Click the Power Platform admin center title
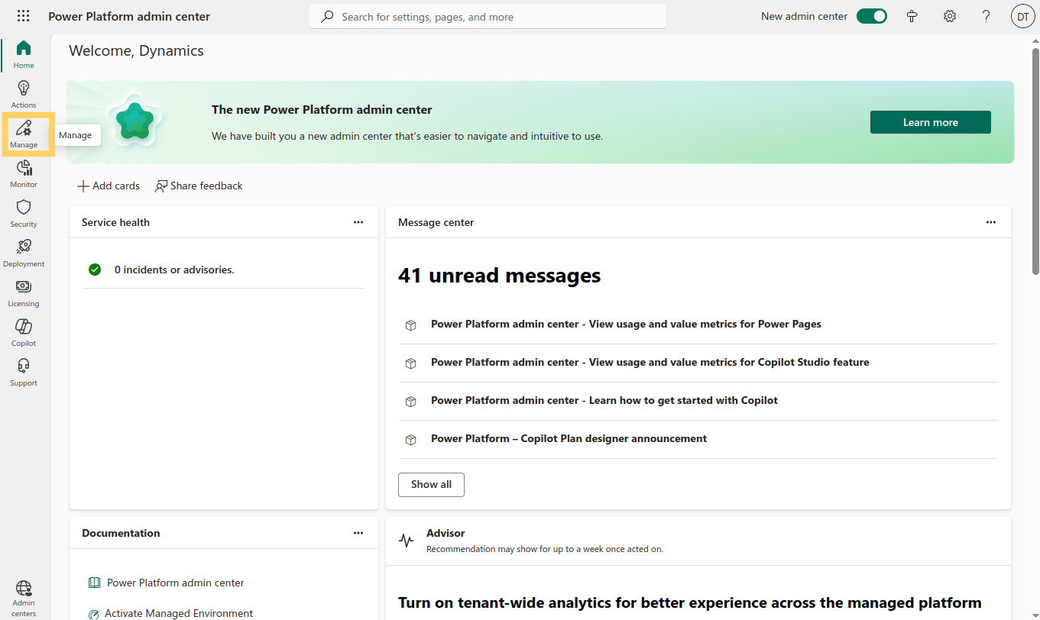This screenshot has width=1040, height=620. click(x=129, y=16)
